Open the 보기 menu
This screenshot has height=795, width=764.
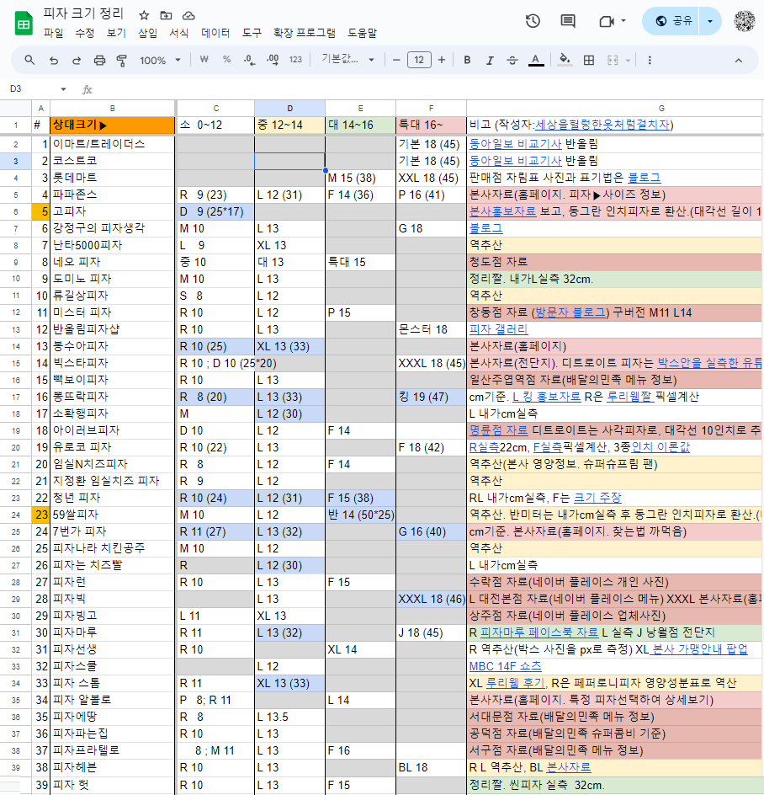coord(116,33)
